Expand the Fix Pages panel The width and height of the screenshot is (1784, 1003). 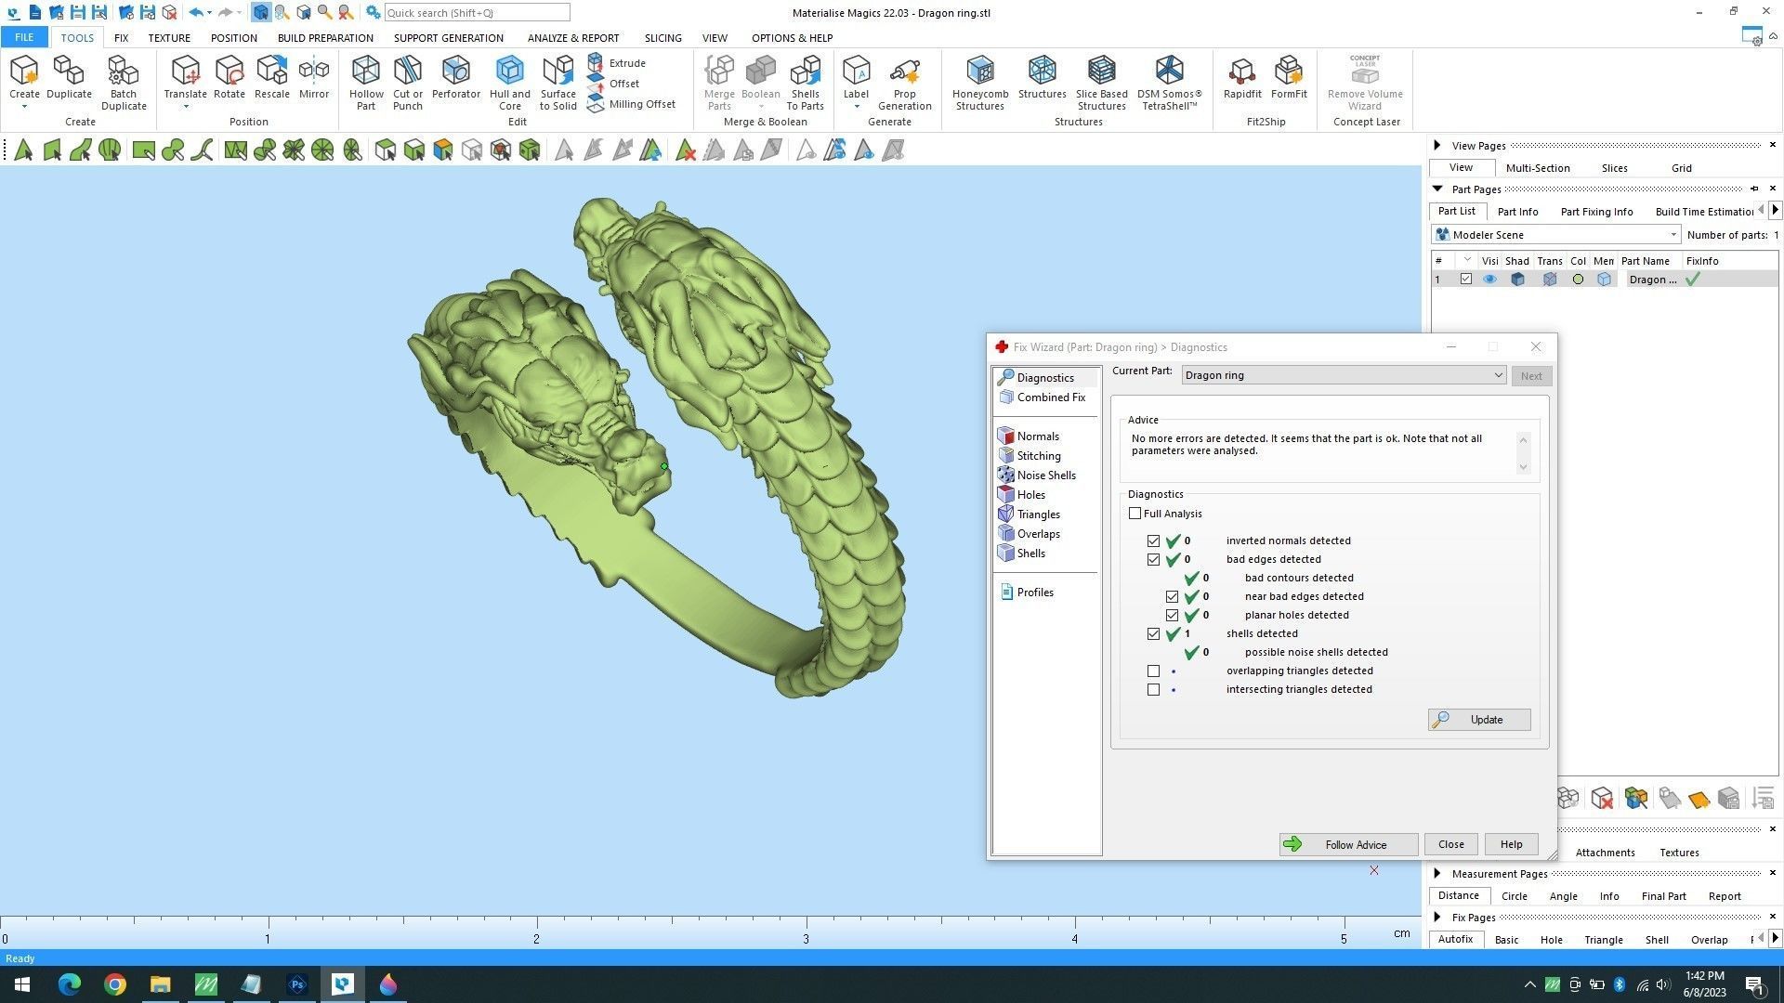[x=1437, y=917]
